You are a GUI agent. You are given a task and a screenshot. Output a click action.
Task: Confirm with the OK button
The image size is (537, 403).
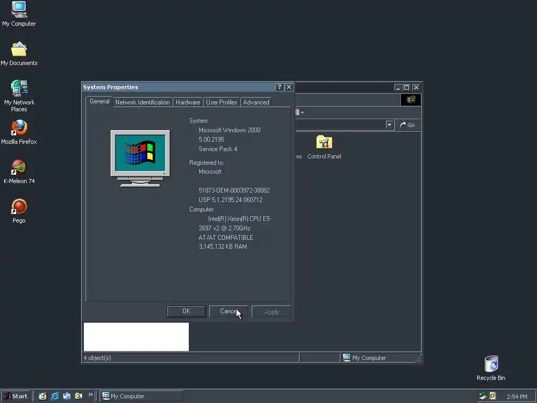(186, 311)
